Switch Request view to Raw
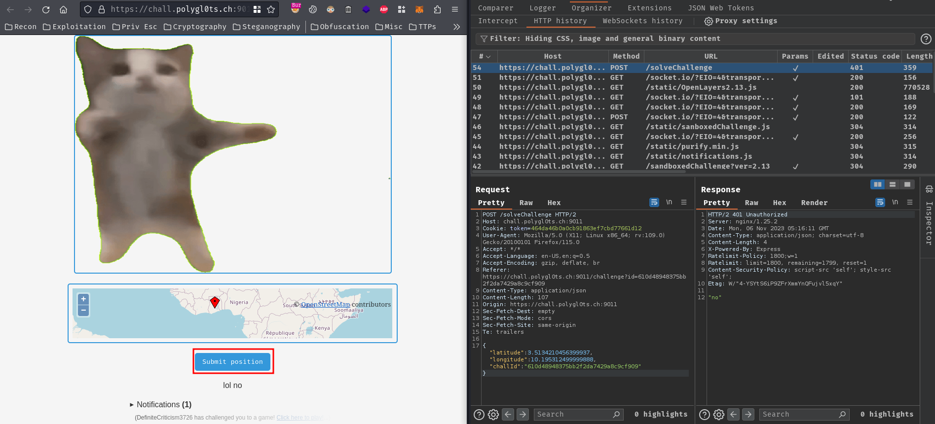The height and width of the screenshot is (424, 935). [x=526, y=203]
